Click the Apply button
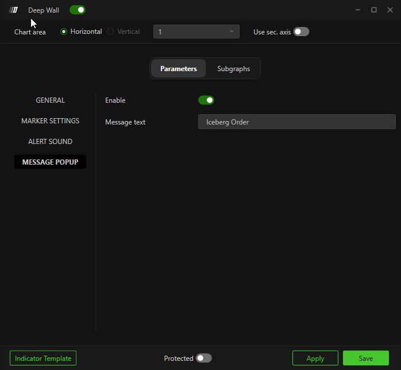401x370 pixels. 315,359
